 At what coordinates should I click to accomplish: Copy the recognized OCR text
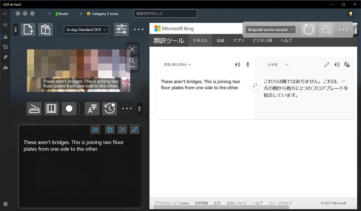point(110,130)
